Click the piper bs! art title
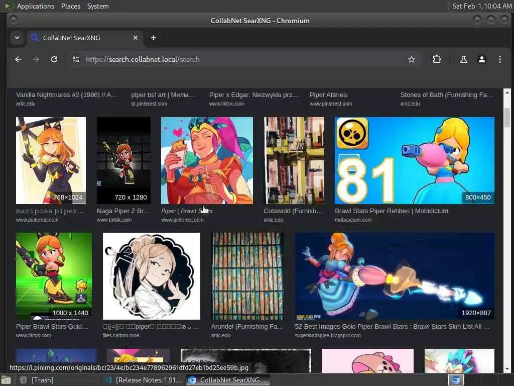The image size is (514, 386). [163, 95]
